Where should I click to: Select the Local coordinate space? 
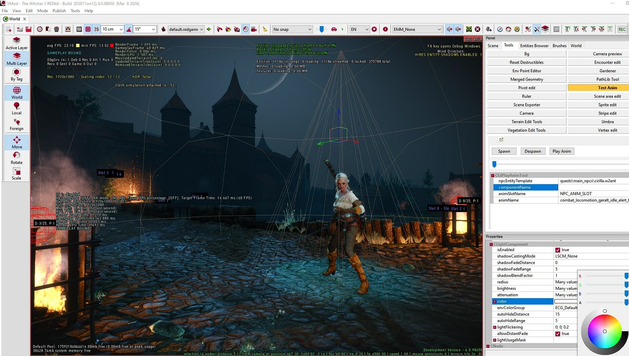tap(17, 109)
